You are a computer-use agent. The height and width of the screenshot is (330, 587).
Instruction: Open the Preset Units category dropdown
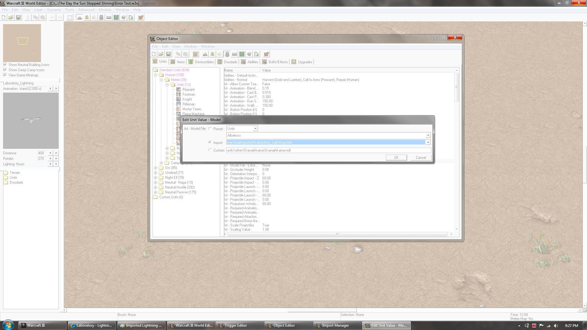point(255,129)
